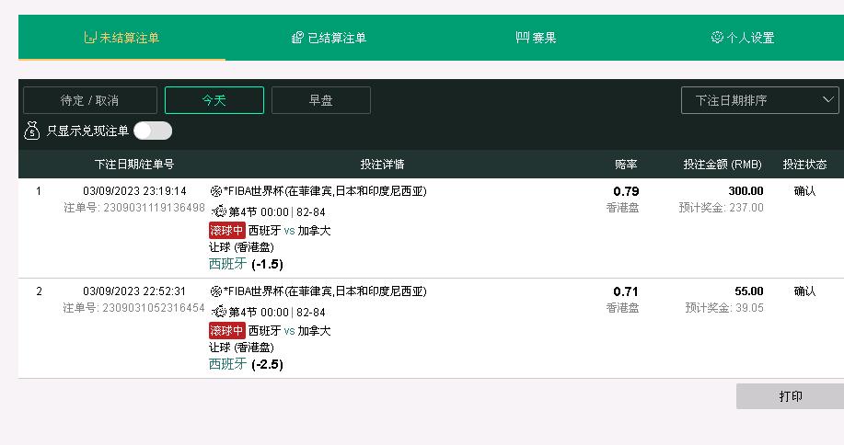Click FIBA世界杯 league name on bet 1

coord(325,191)
